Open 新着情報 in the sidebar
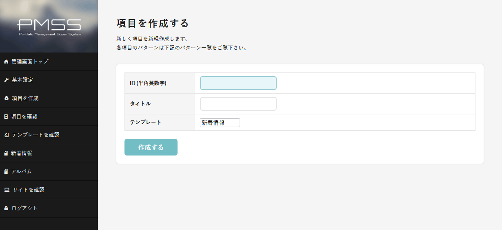This screenshot has height=230, width=502. click(49, 153)
